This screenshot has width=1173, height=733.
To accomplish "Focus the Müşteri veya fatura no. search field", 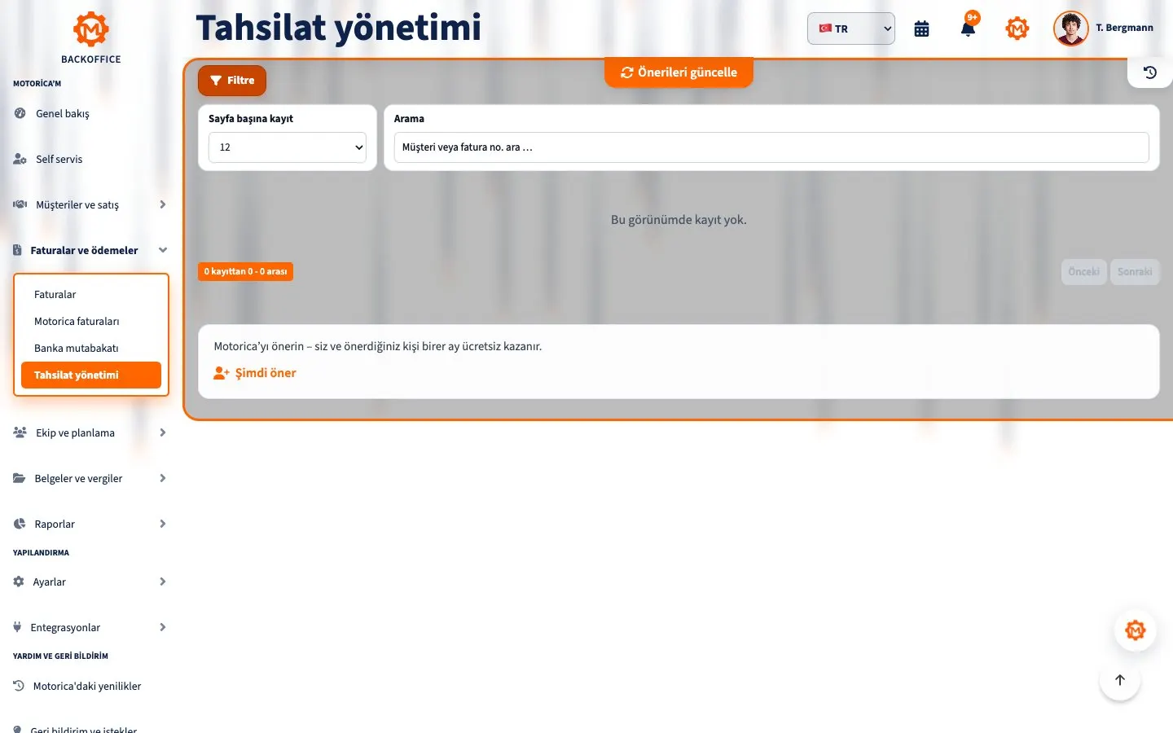I will pos(771,147).
